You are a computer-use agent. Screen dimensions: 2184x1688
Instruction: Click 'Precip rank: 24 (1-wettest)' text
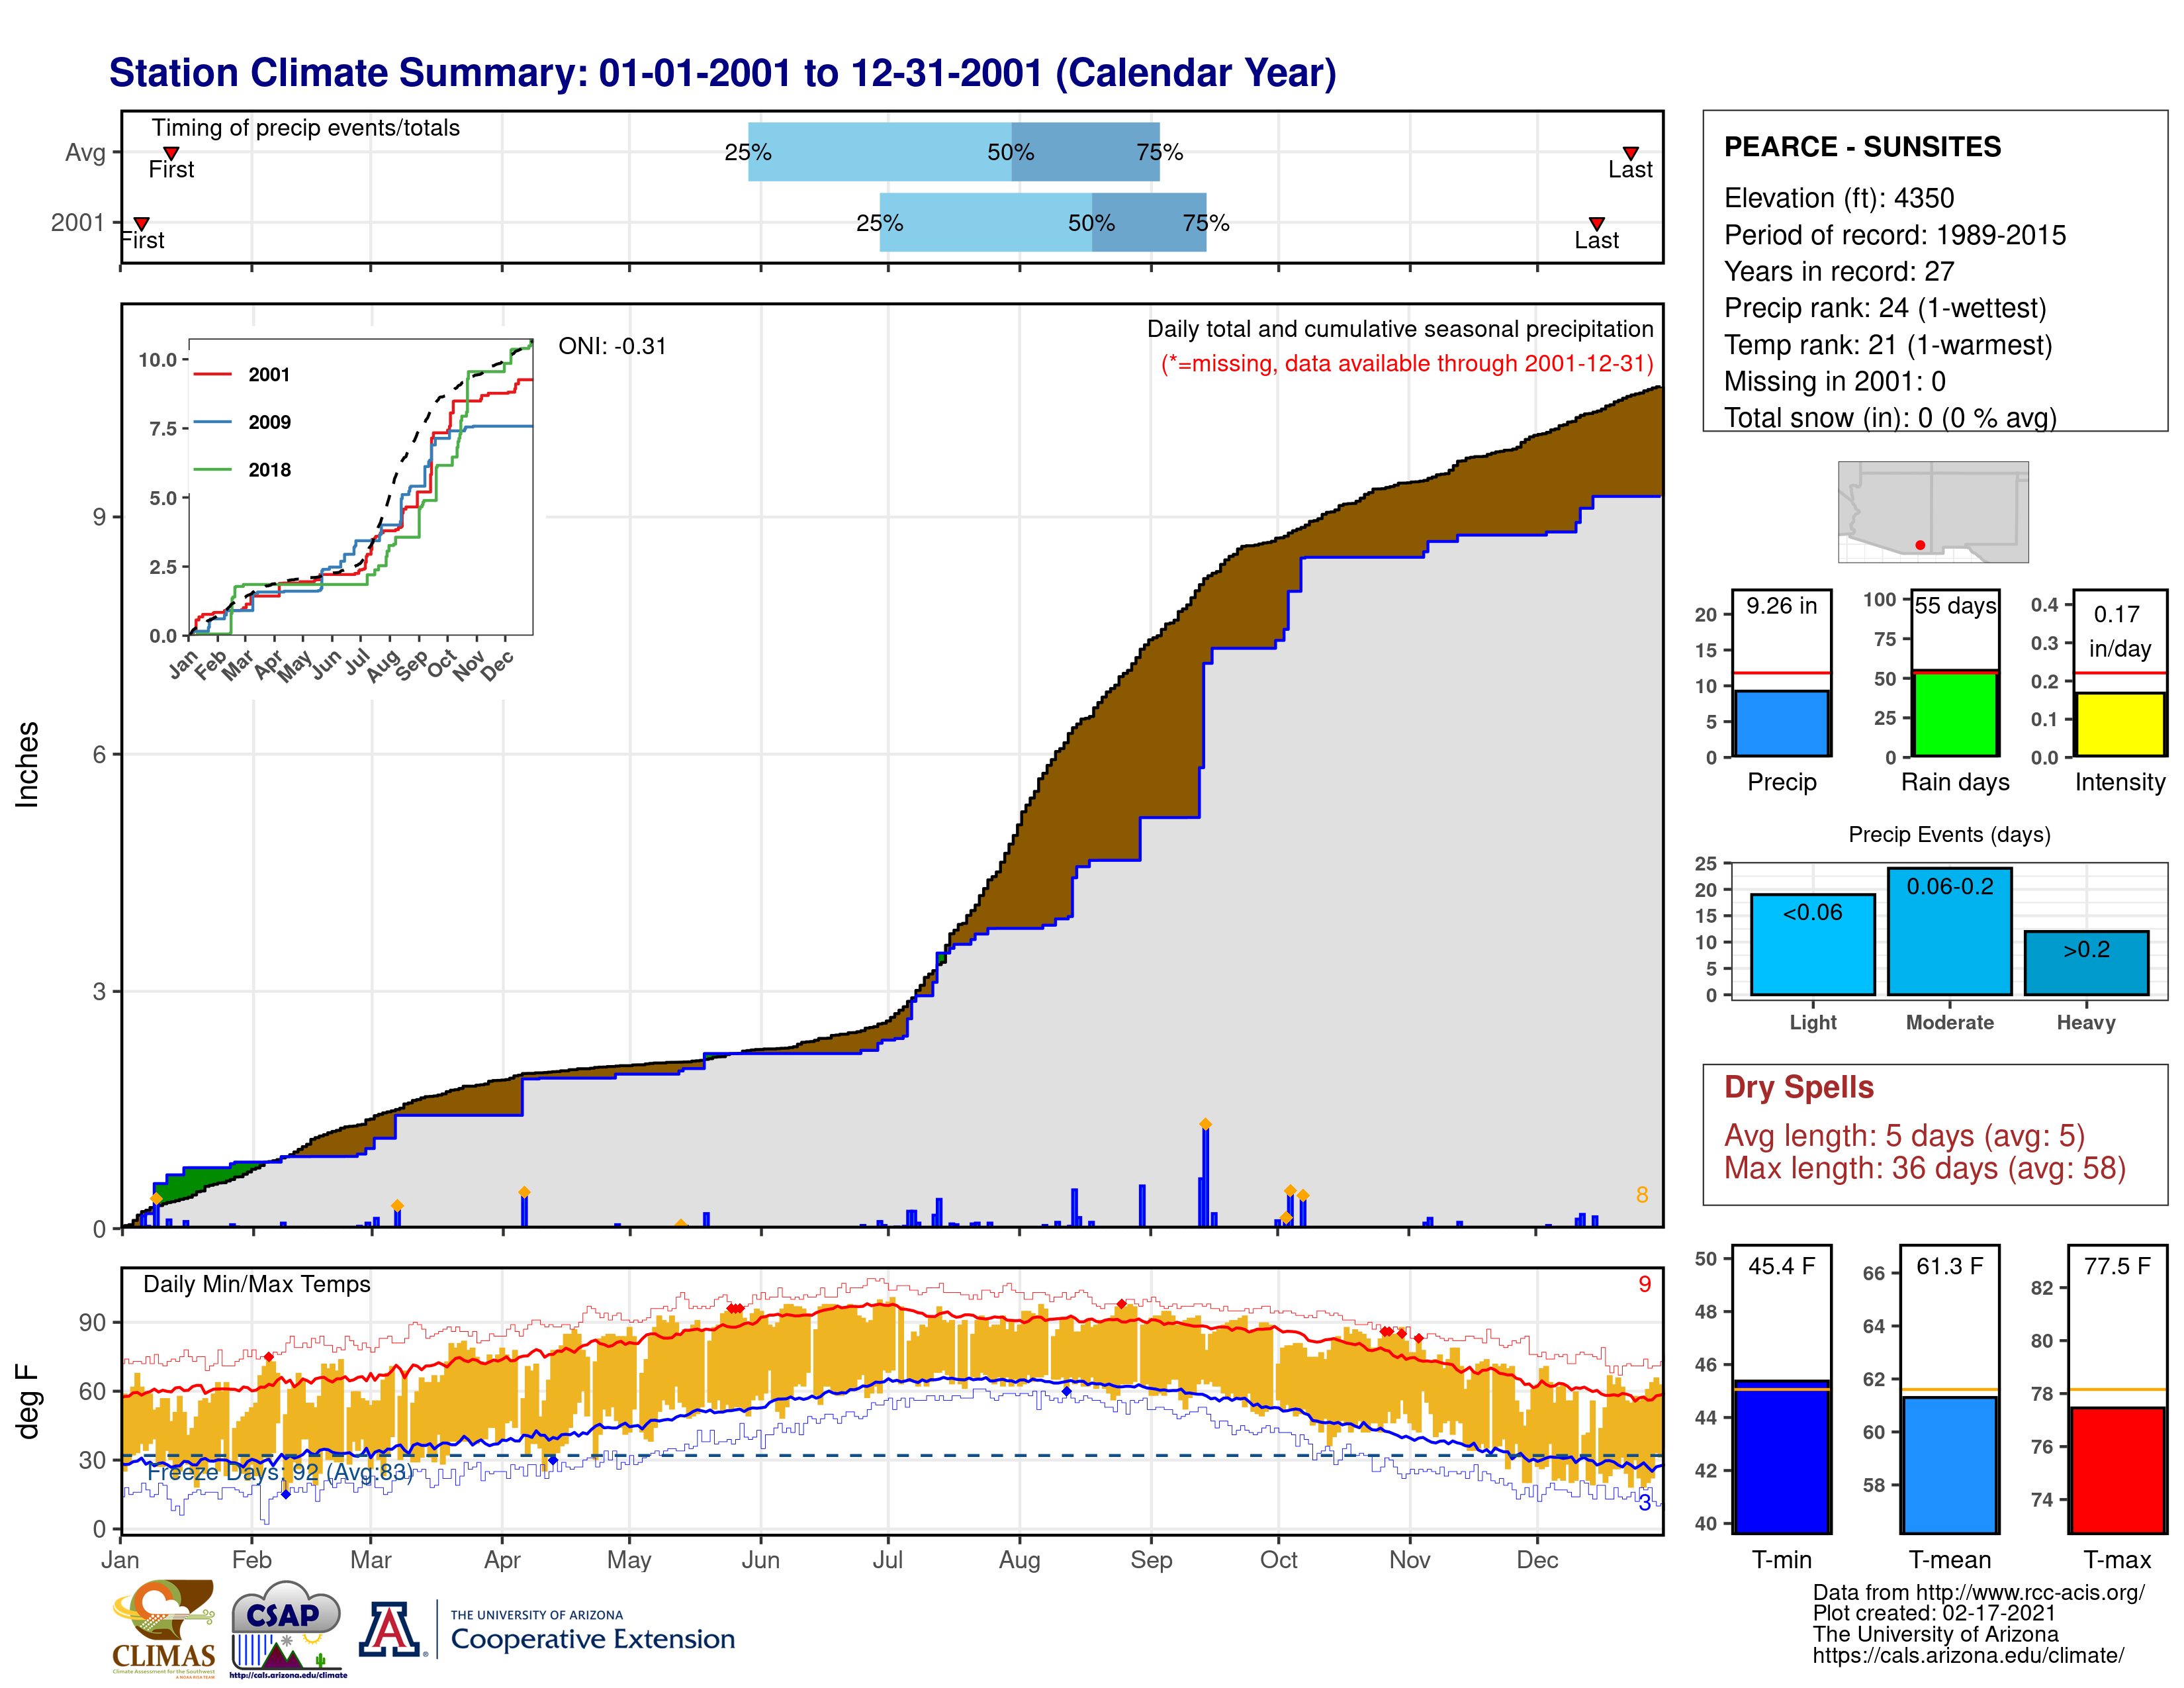click(1885, 308)
